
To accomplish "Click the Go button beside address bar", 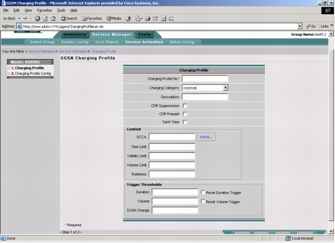I will [x=311, y=27].
